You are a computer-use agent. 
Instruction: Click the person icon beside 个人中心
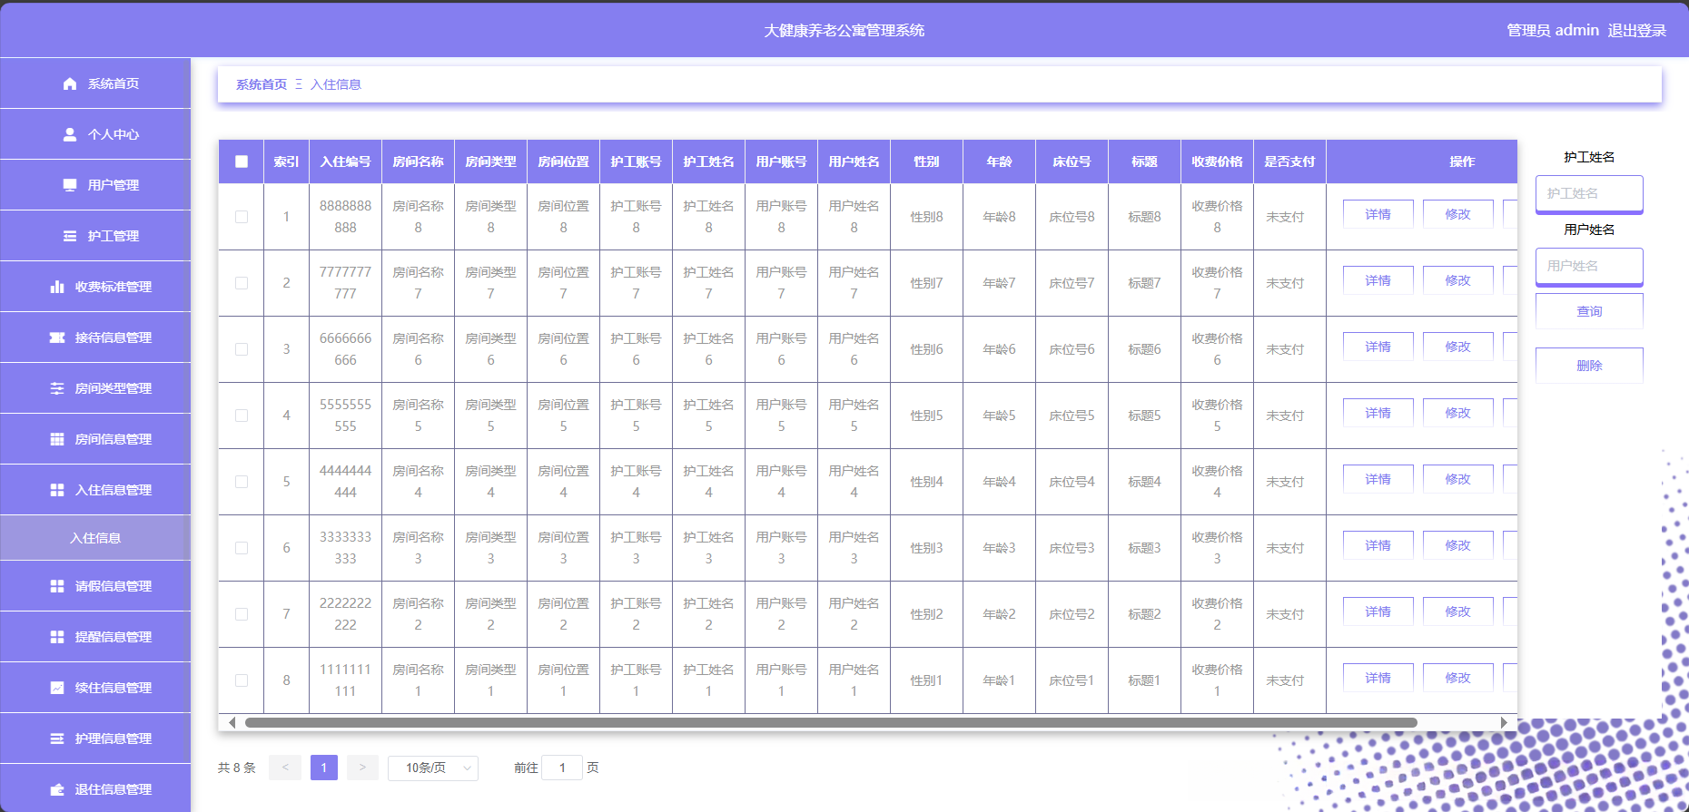[70, 134]
